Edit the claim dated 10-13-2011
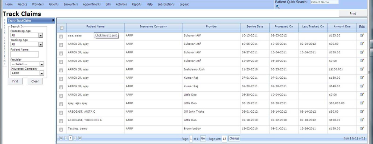Viewport: 373px width, 144px height. [x=362, y=35]
